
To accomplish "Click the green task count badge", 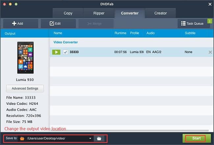I will coord(210,21).
